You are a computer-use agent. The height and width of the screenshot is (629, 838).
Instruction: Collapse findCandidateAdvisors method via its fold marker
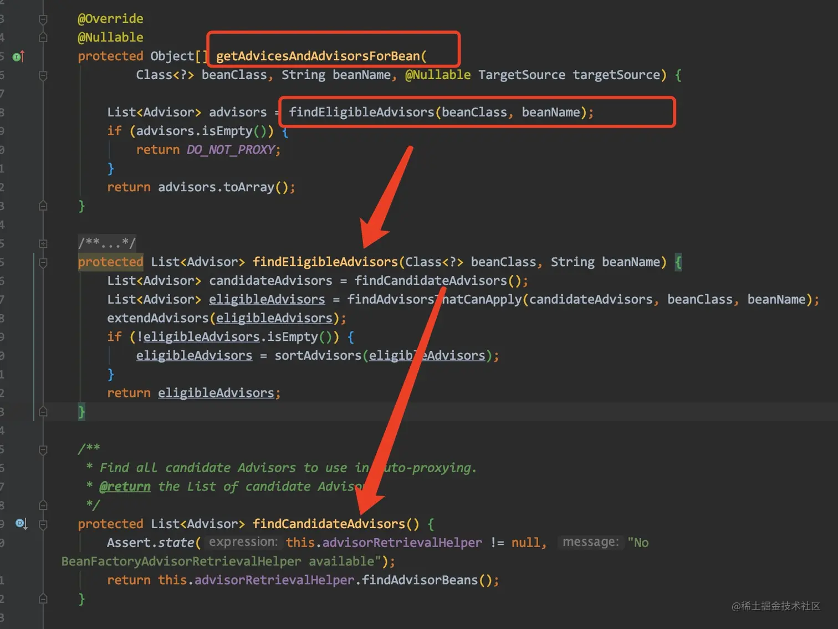[43, 524]
